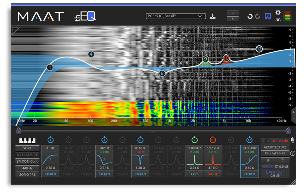Open the settings gear icon
This screenshot has width=307, height=194.
pos(278,12)
